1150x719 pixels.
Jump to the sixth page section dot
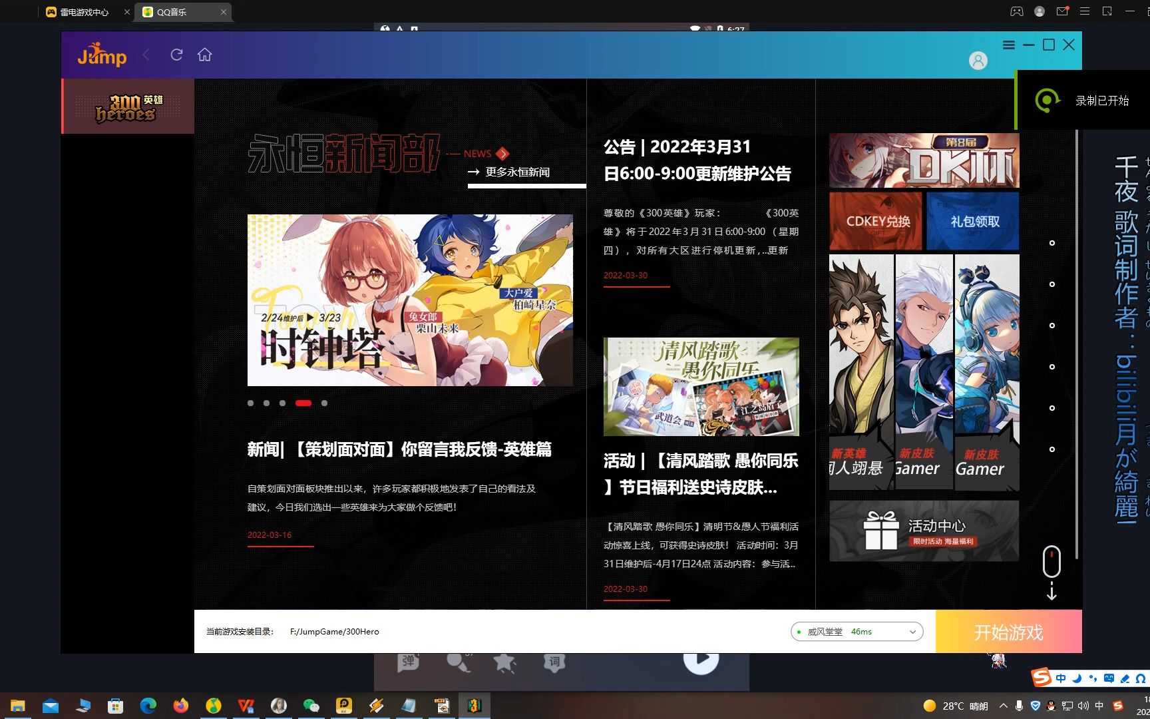click(1052, 449)
